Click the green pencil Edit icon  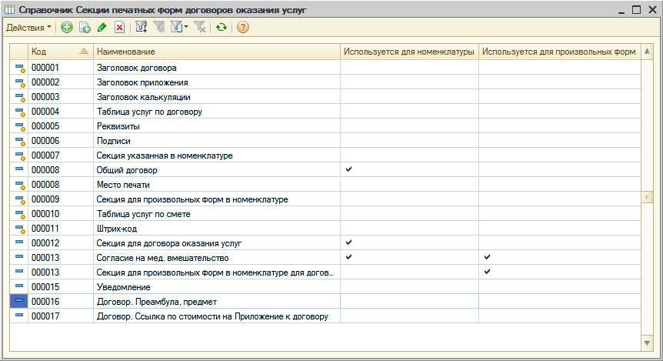coord(102,28)
